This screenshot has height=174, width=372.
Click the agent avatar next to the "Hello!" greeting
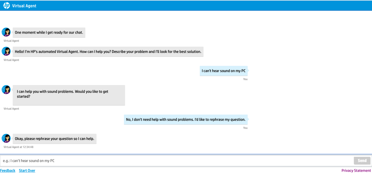tap(6, 51)
